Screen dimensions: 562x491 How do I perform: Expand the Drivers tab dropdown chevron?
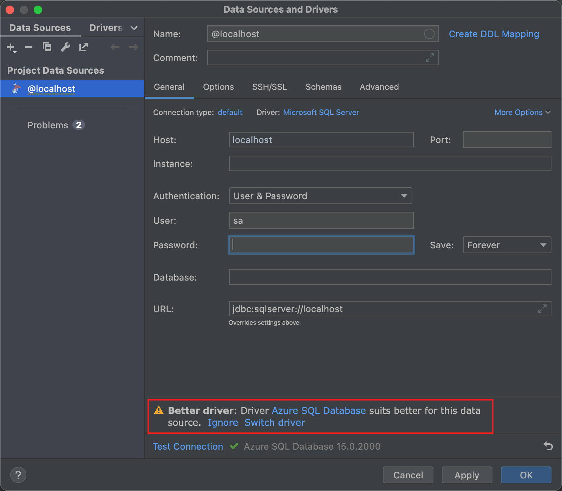(134, 28)
